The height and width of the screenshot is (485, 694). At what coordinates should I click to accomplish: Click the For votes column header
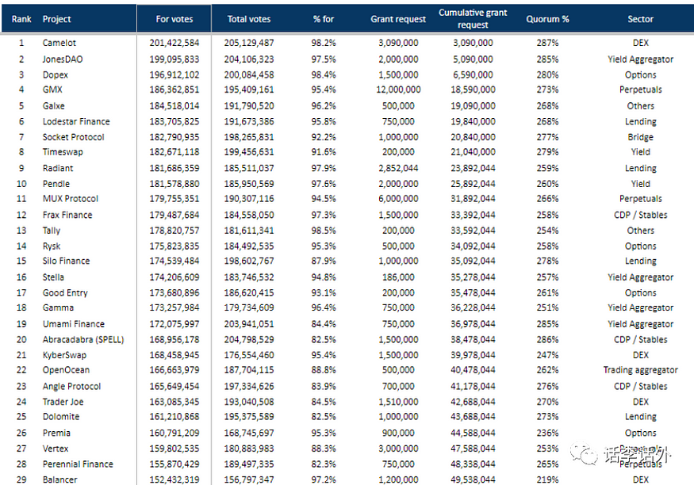pyautogui.click(x=174, y=19)
